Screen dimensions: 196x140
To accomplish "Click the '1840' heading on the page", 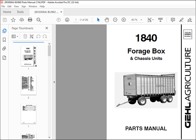I will (146, 38).
